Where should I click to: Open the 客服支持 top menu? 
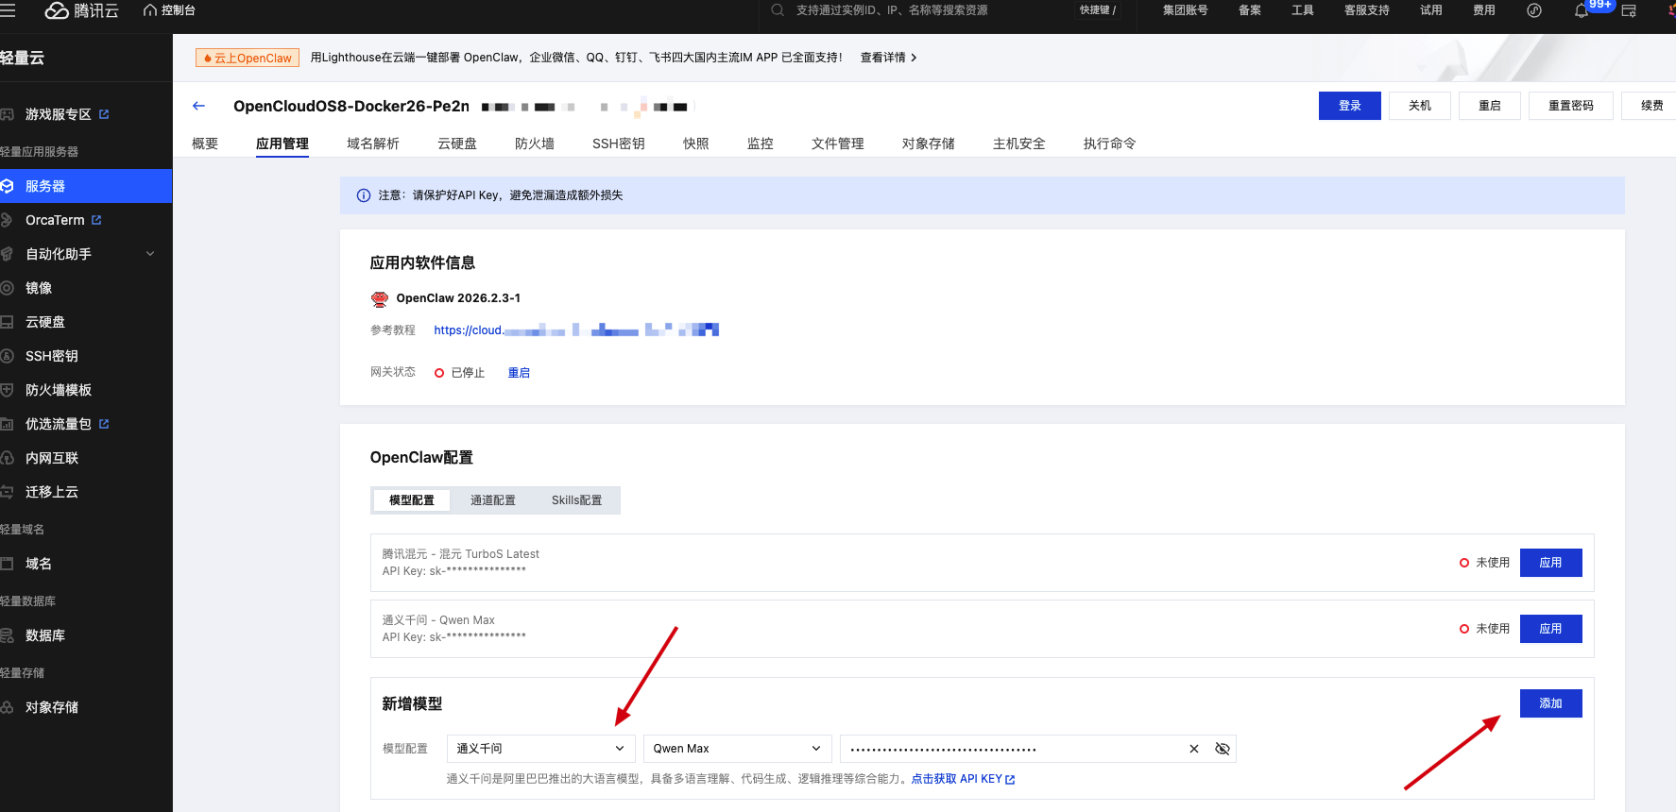(1367, 10)
